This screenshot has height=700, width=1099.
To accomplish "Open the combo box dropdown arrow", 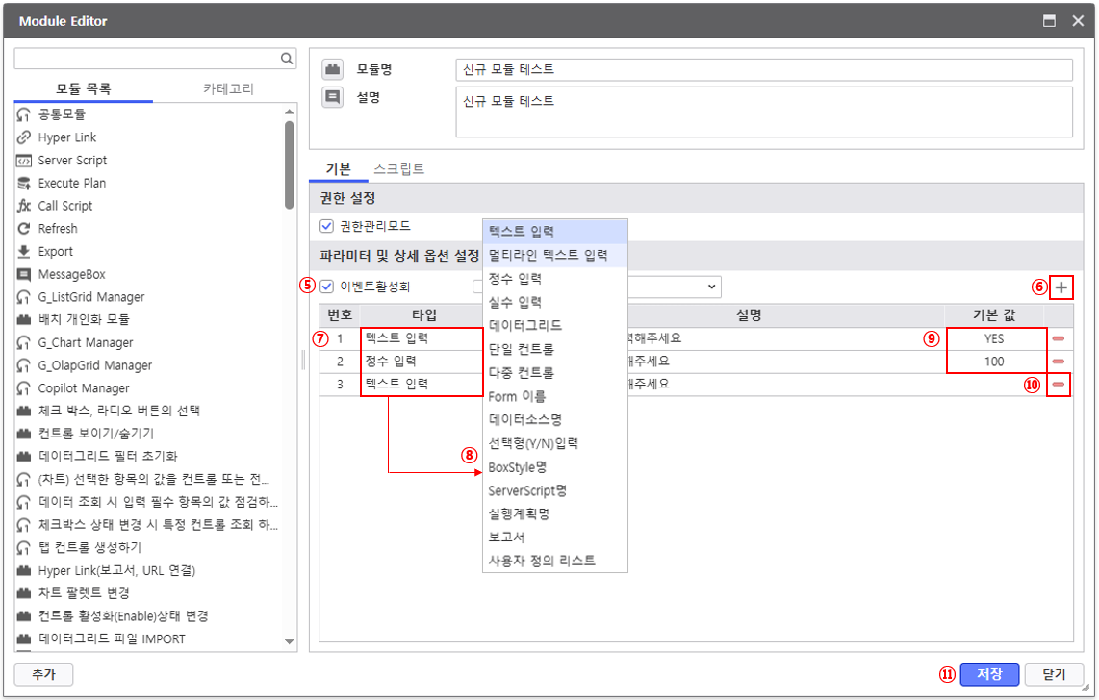I will pyautogui.click(x=711, y=286).
